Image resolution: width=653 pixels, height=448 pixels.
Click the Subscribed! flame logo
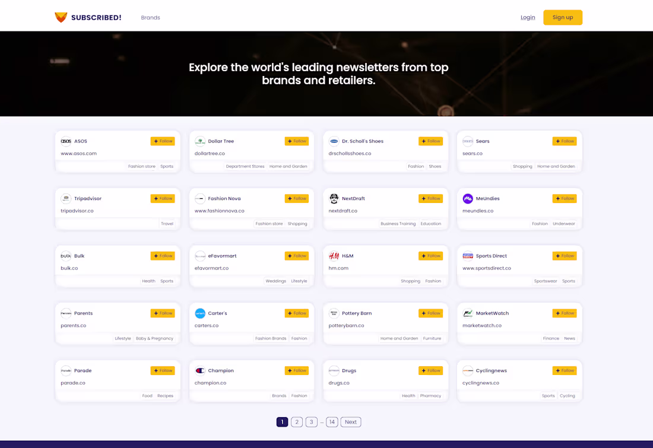click(61, 17)
